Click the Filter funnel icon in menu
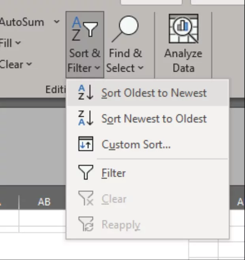 coord(85,173)
